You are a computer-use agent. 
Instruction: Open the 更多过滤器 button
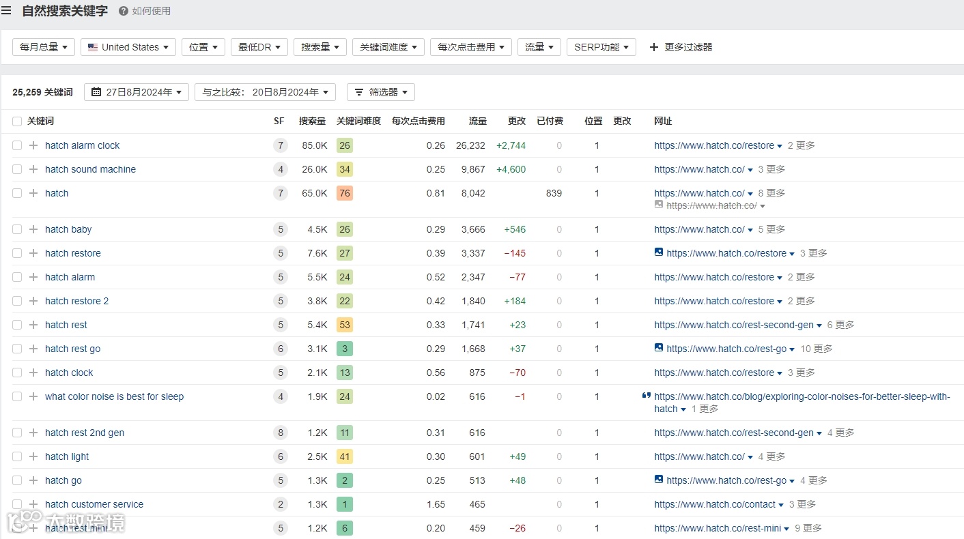coord(681,47)
